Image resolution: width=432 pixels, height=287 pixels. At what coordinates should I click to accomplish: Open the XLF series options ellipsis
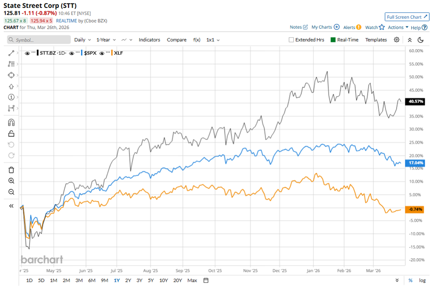point(108,52)
